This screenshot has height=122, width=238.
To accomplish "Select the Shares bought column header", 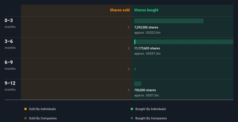I will click(146, 10).
